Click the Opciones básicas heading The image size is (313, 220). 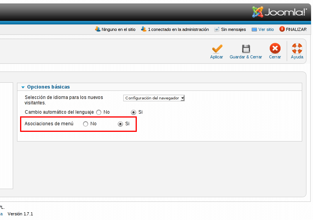tap(49, 87)
